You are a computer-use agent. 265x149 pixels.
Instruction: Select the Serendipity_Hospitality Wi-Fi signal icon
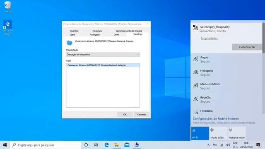pyautogui.click(x=195, y=28)
